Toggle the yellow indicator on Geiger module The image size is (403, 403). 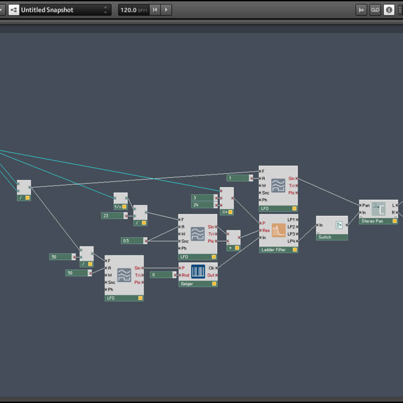click(214, 284)
